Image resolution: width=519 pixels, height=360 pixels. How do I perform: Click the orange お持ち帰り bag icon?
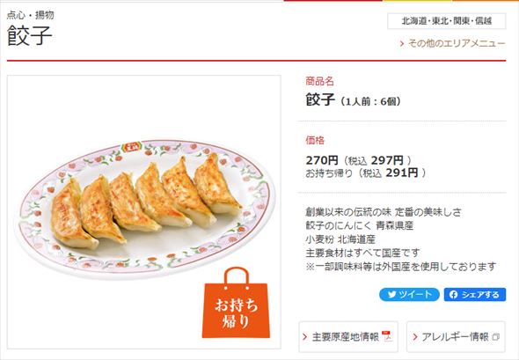click(x=236, y=303)
